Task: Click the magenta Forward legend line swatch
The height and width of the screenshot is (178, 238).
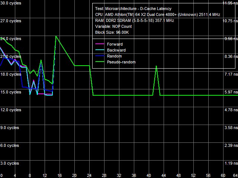Action: pyautogui.click(x=100, y=44)
